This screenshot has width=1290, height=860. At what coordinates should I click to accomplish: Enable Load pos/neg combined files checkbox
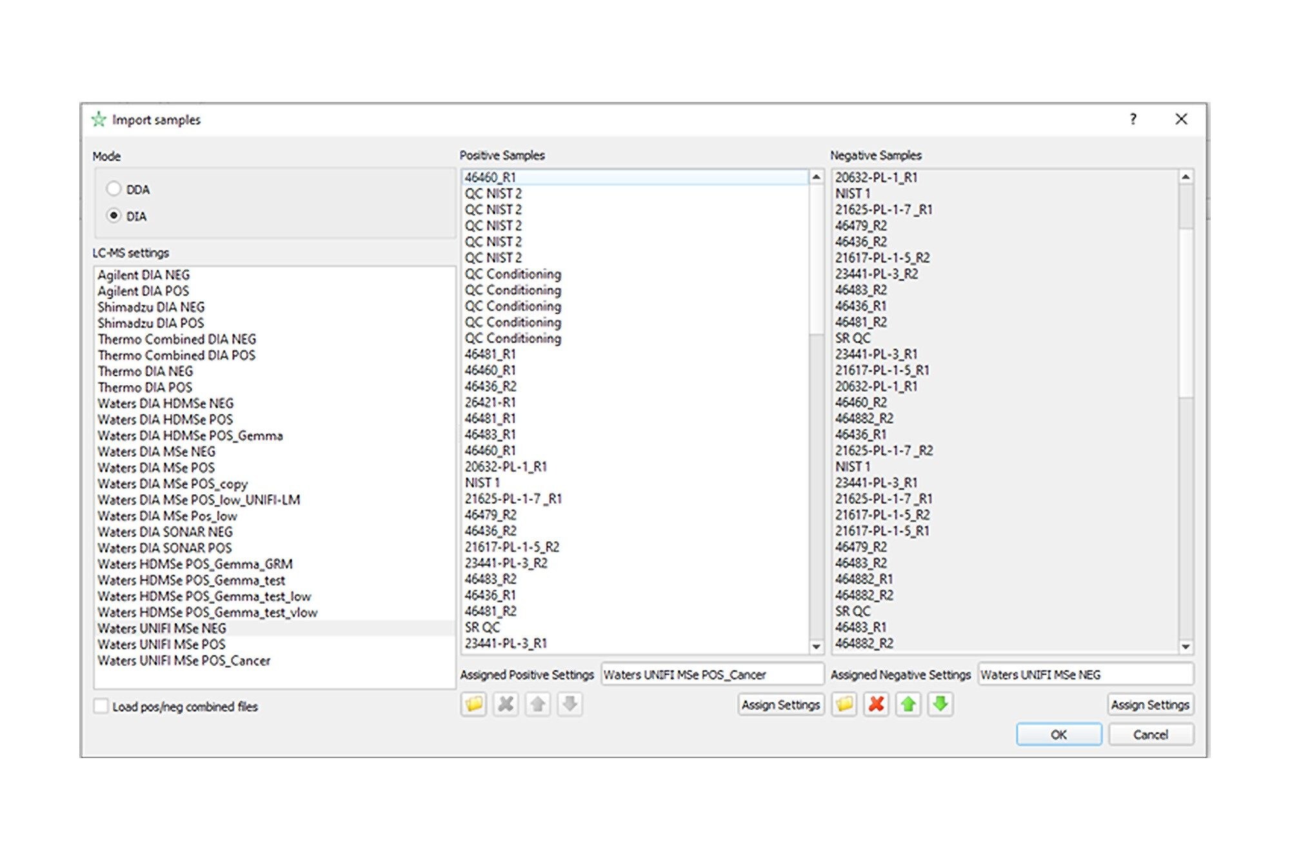pyautogui.click(x=101, y=706)
